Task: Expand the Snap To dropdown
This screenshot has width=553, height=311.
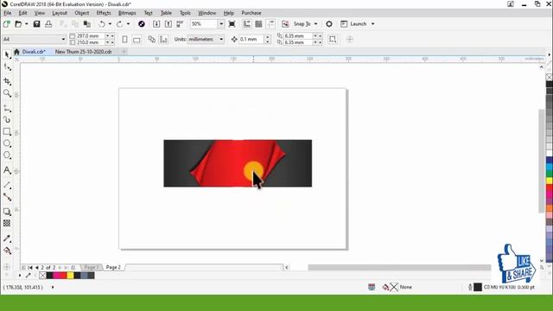Action: coord(315,24)
